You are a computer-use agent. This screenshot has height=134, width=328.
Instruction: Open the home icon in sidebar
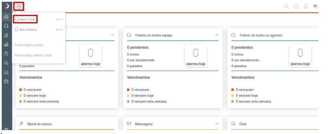pyautogui.click(x=6, y=17)
